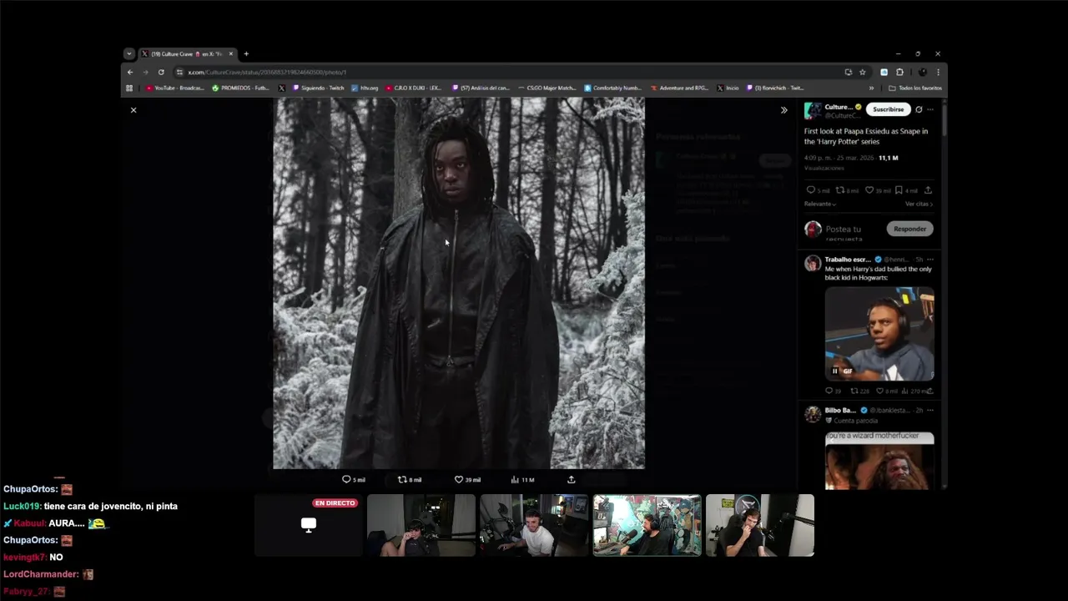Collapse the side panel with the double-chevron icon

click(x=783, y=110)
